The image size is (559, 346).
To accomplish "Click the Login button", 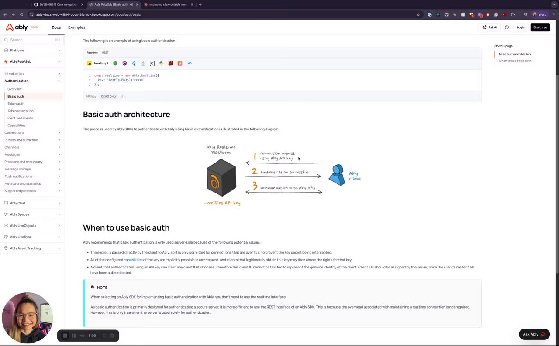I will pos(521,27).
